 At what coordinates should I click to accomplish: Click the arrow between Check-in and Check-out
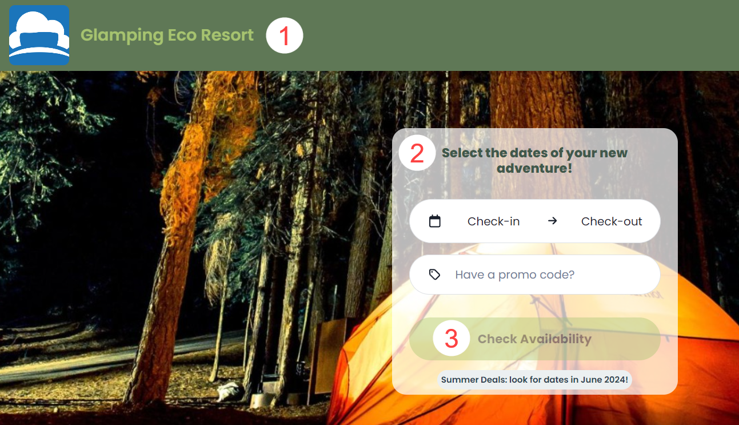pos(552,221)
